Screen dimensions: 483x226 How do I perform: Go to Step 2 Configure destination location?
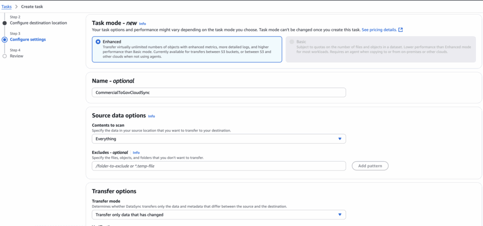pos(38,23)
